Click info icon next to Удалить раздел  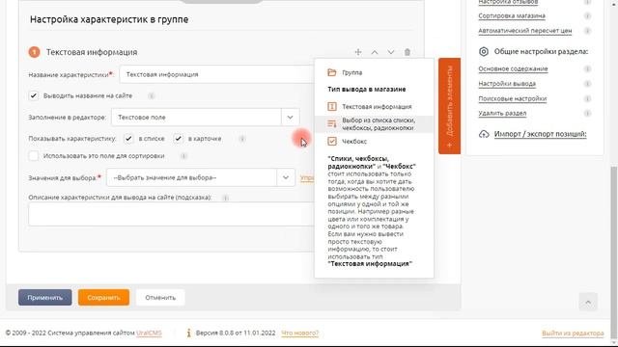587,114
